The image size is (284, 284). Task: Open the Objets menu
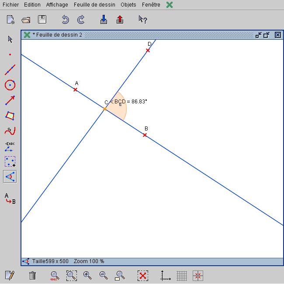[128, 5]
